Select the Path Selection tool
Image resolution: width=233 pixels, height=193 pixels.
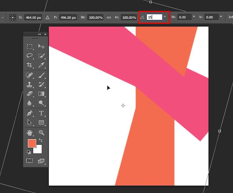pos(29,122)
